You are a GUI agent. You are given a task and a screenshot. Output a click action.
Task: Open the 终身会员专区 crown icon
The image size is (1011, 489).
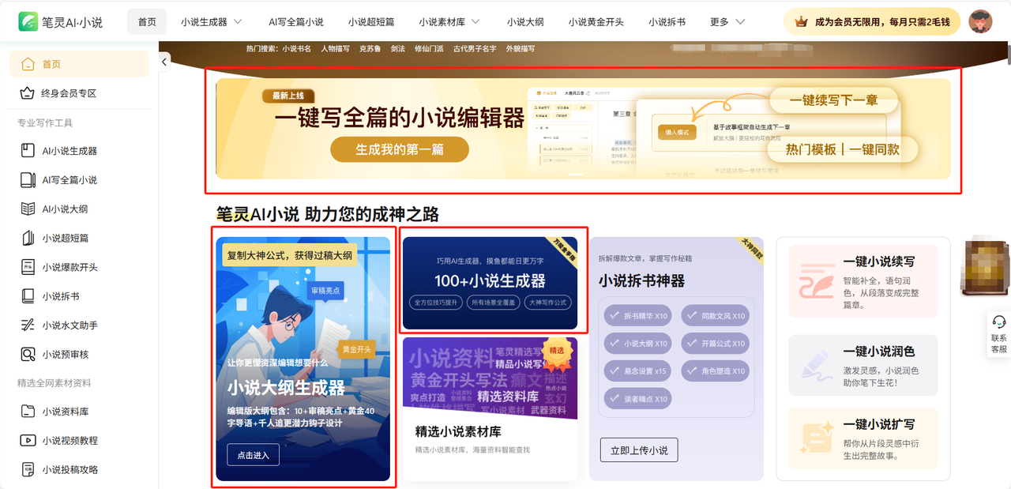pos(28,93)
